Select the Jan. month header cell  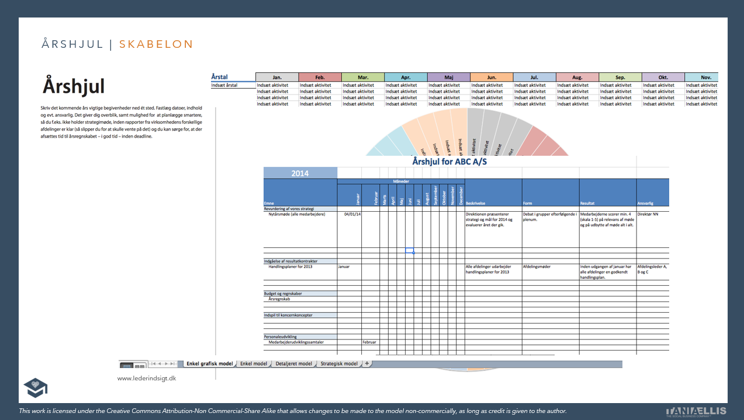[x=277, y=77]
